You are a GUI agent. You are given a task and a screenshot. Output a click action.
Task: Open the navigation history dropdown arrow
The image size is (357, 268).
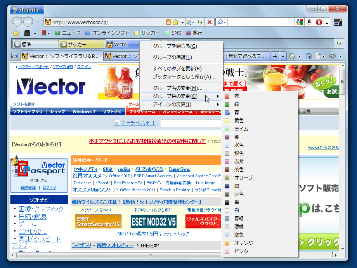[x=37, y=22]
